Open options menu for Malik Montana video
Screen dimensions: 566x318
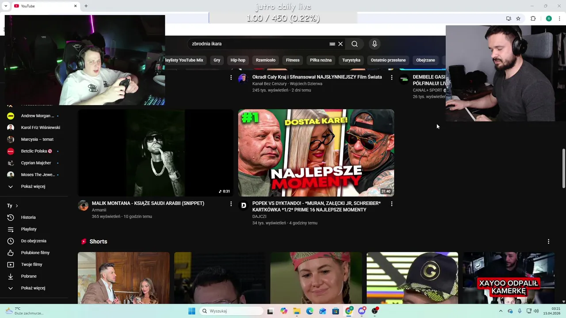(x=230, y=204)
